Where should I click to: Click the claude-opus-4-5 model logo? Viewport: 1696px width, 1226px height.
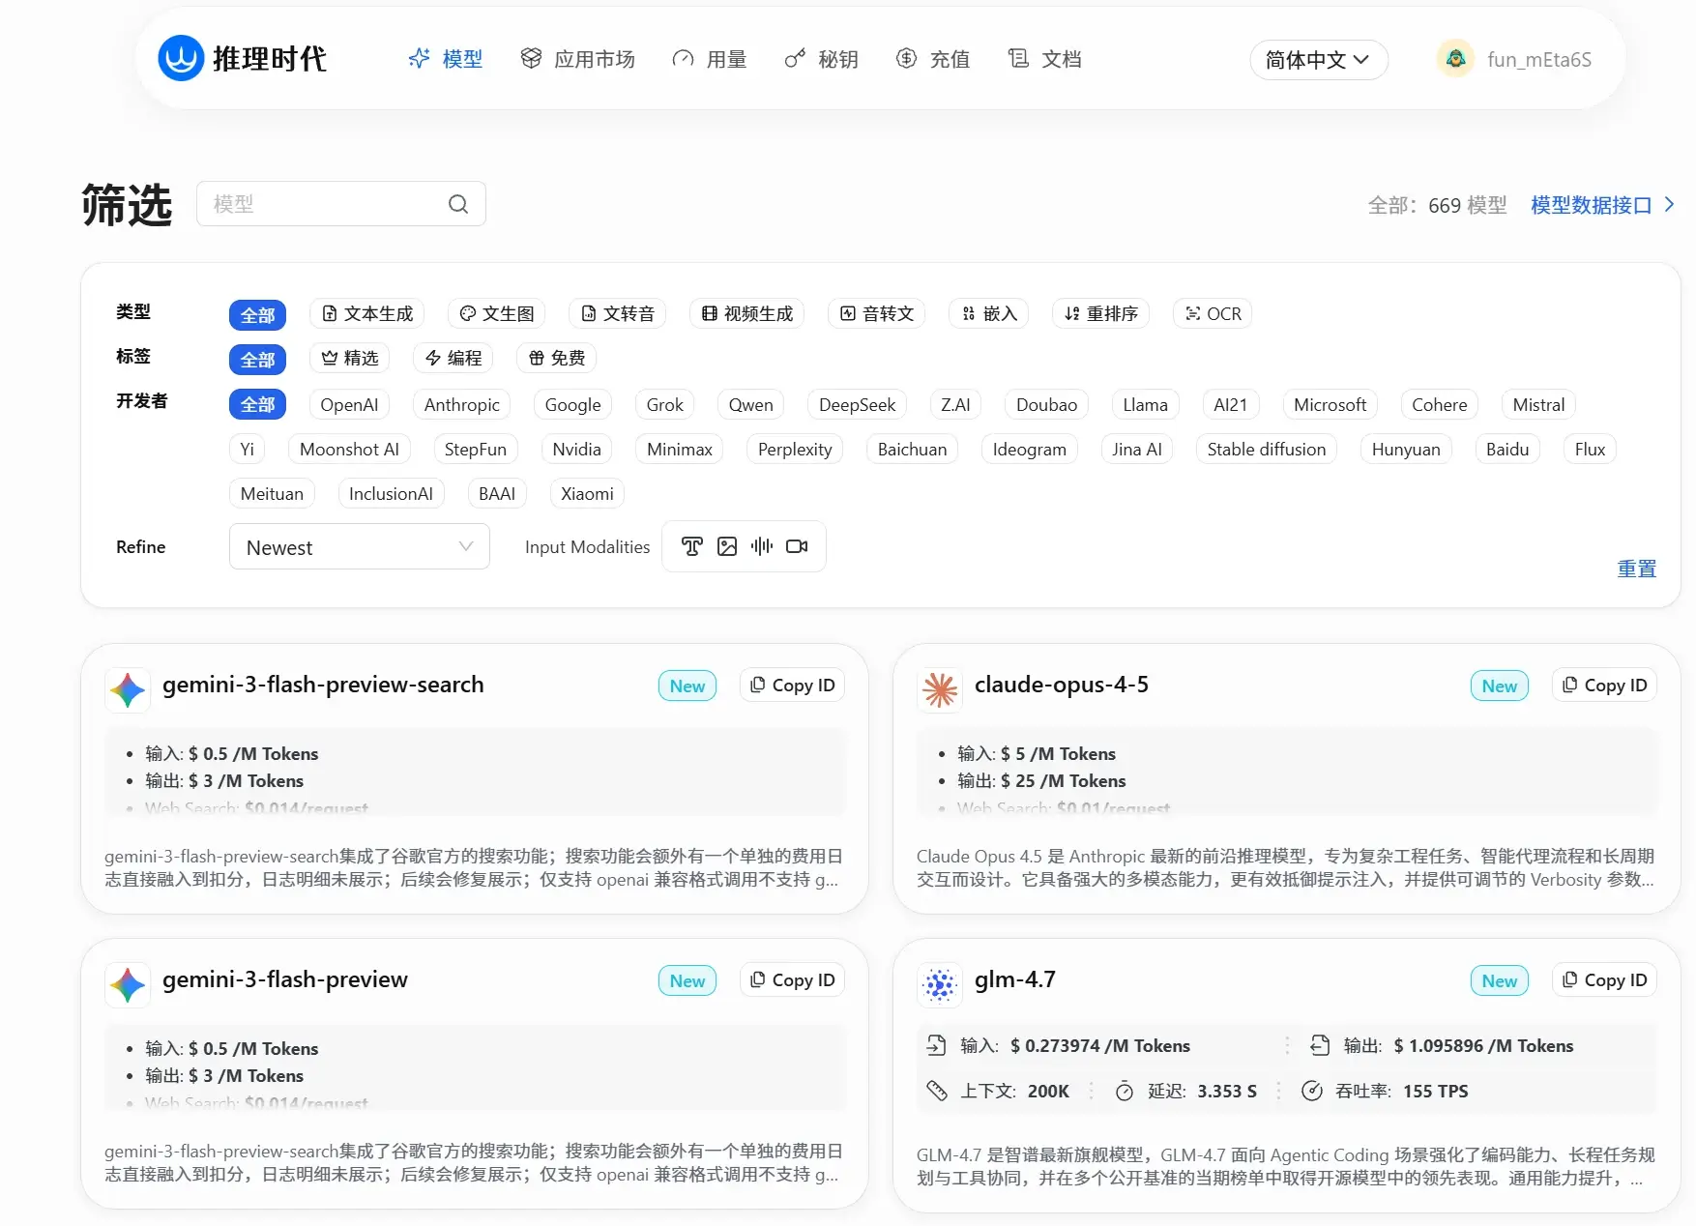pos(940,690)
